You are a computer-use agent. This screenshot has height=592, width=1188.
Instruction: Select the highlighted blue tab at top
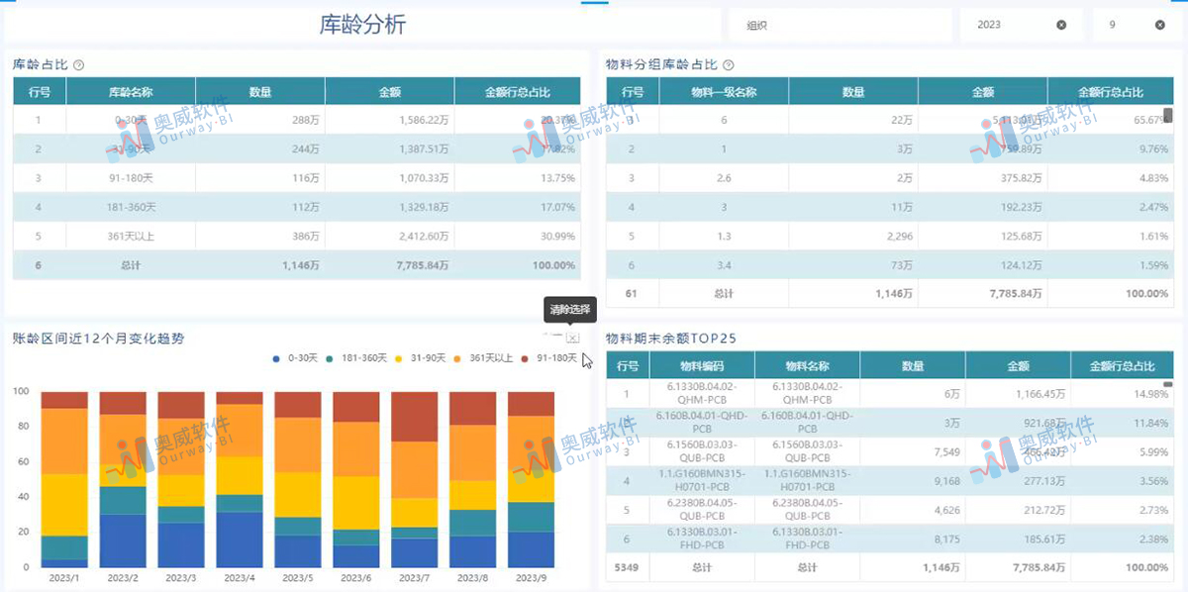(x=594, y=4)
